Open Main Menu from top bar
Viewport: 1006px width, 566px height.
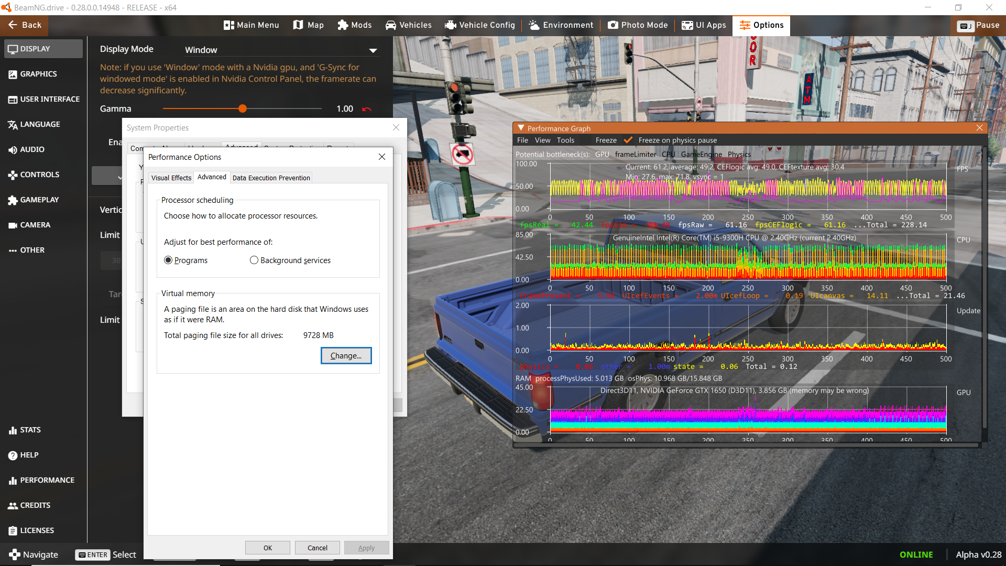point(251,25)
